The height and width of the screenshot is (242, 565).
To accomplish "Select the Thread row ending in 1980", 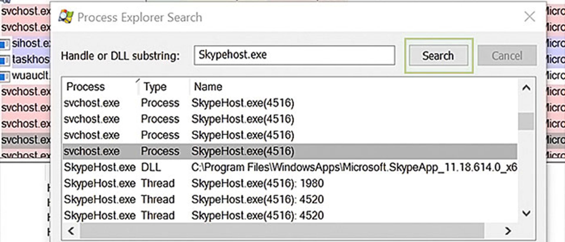I will pyautogui.click(x=290, y=183).
